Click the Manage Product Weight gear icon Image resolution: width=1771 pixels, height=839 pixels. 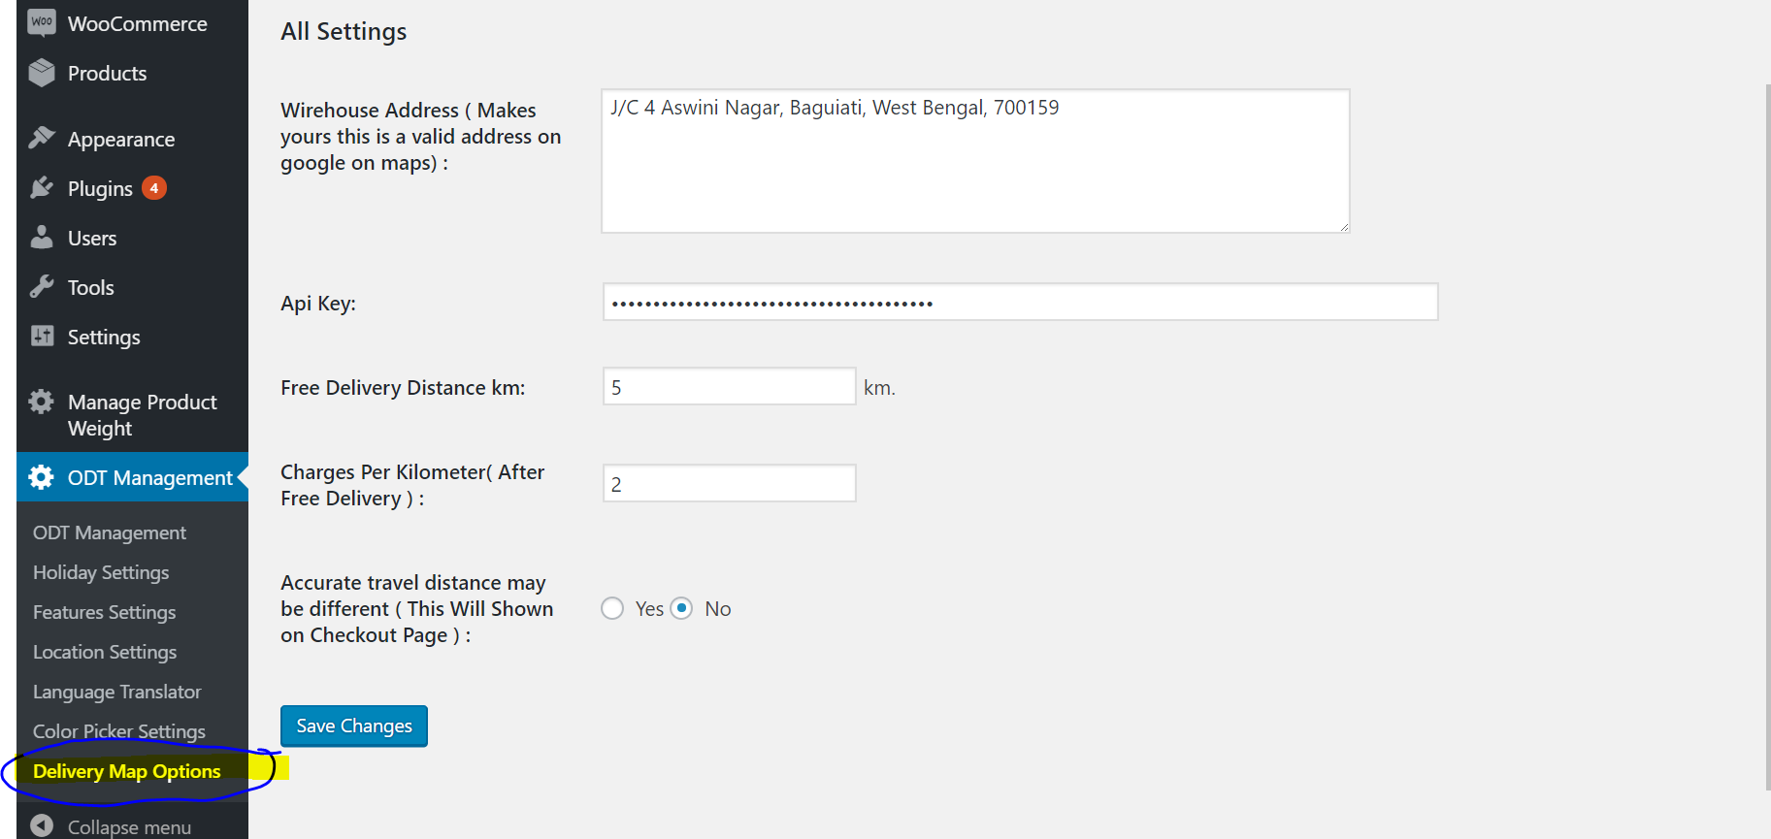coord(42,402)
